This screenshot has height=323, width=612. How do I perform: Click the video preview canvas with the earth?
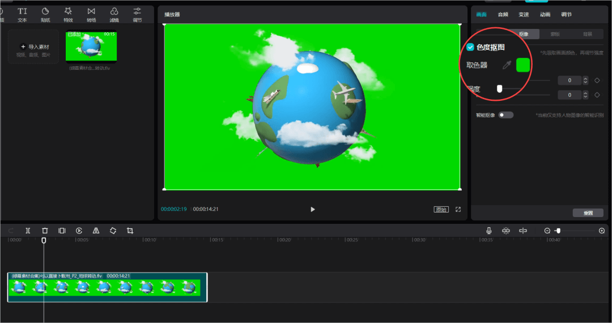[x=312, y=107]
